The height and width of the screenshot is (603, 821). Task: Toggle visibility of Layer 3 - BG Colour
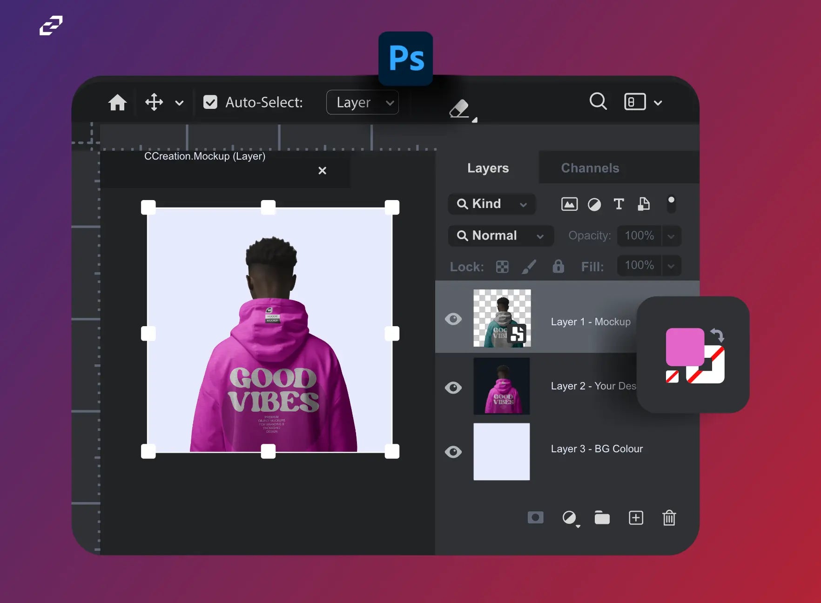tap(453, 452)
